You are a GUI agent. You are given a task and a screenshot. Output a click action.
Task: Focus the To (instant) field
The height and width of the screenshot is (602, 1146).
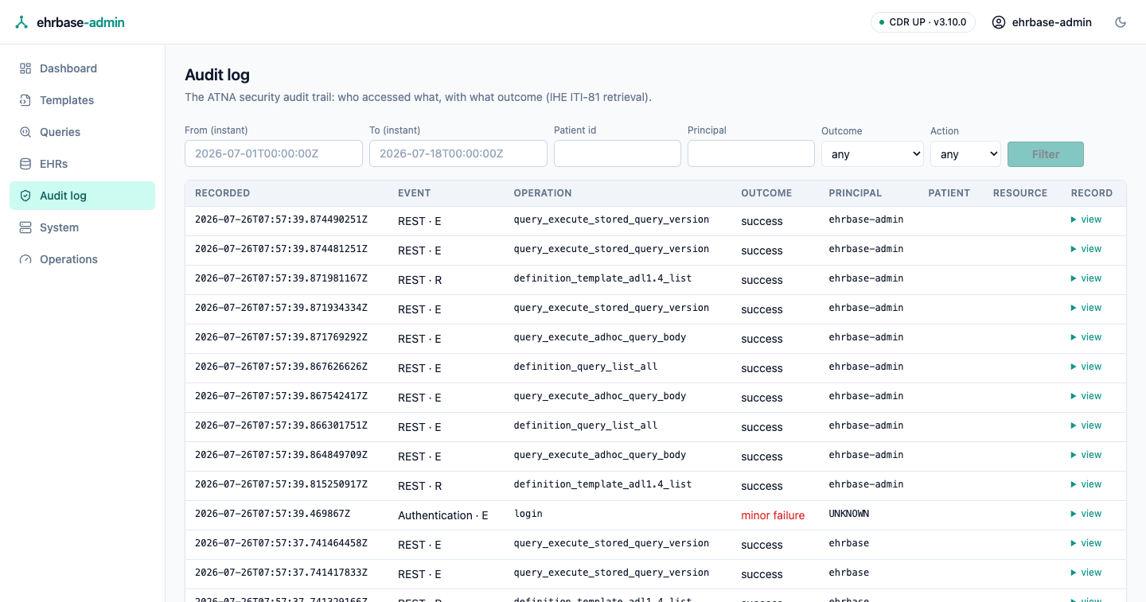(x=458, y=153)
